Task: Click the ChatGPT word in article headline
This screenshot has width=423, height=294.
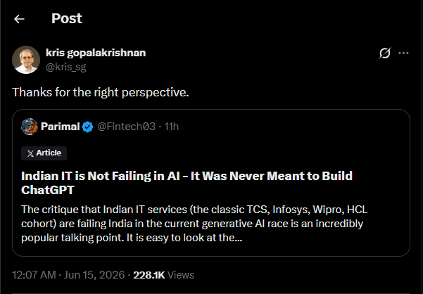Action: 48,190
